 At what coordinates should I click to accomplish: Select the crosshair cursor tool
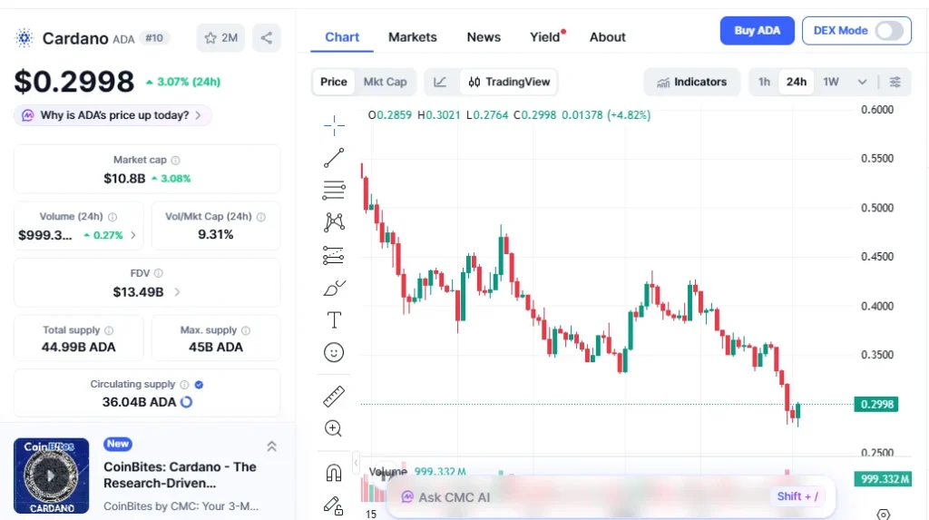click(x=334, y=125)
